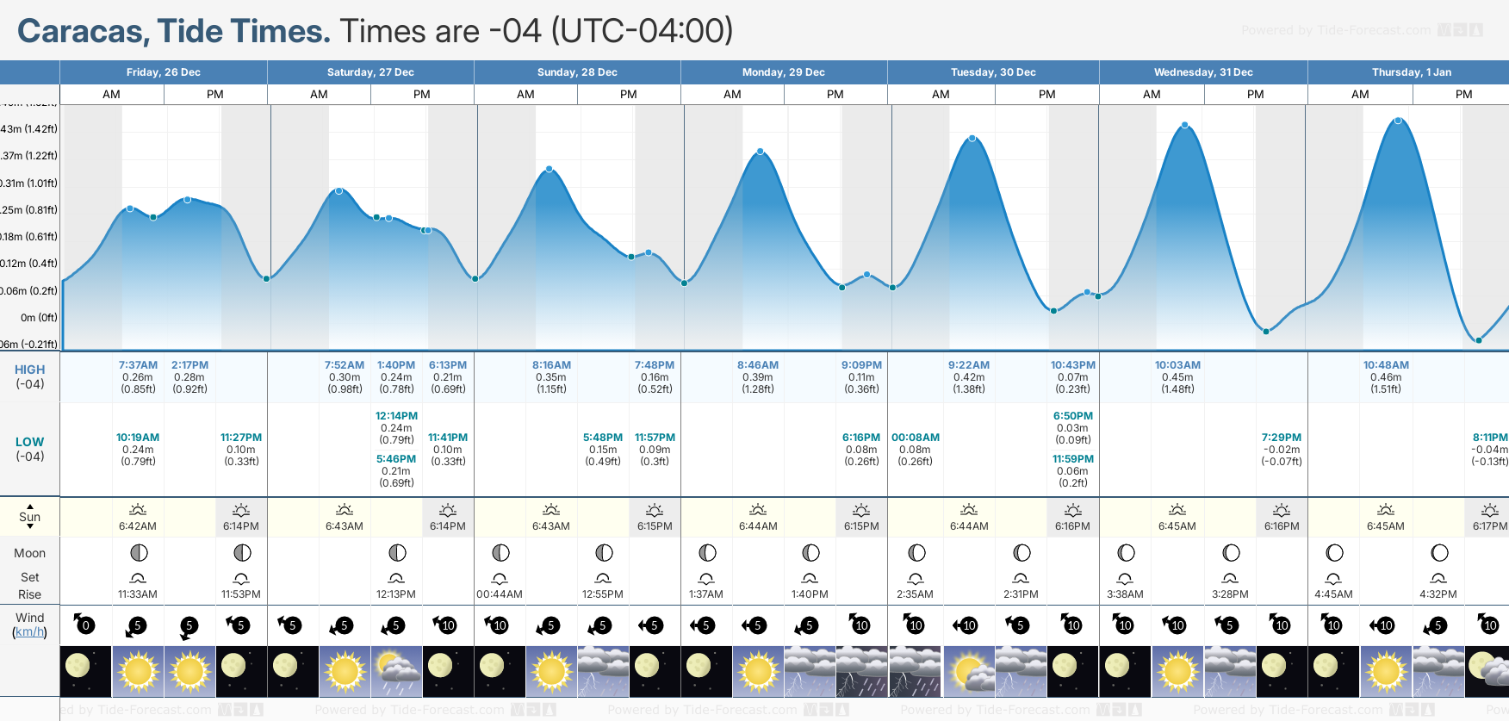Expand the Sun row with the down arrow
Viewport: 1509px width, 721px height.
[30, 526]
